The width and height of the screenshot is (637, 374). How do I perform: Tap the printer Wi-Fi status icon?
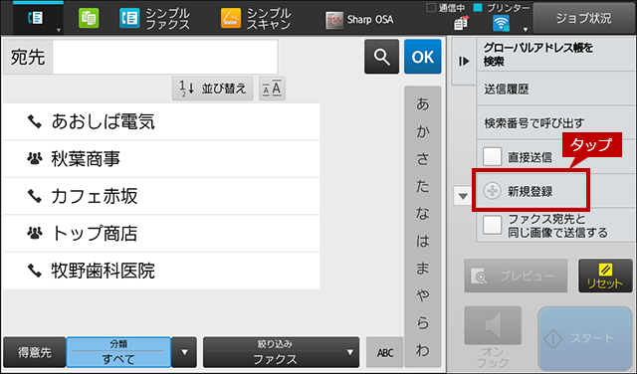click(x=501, y=23)
